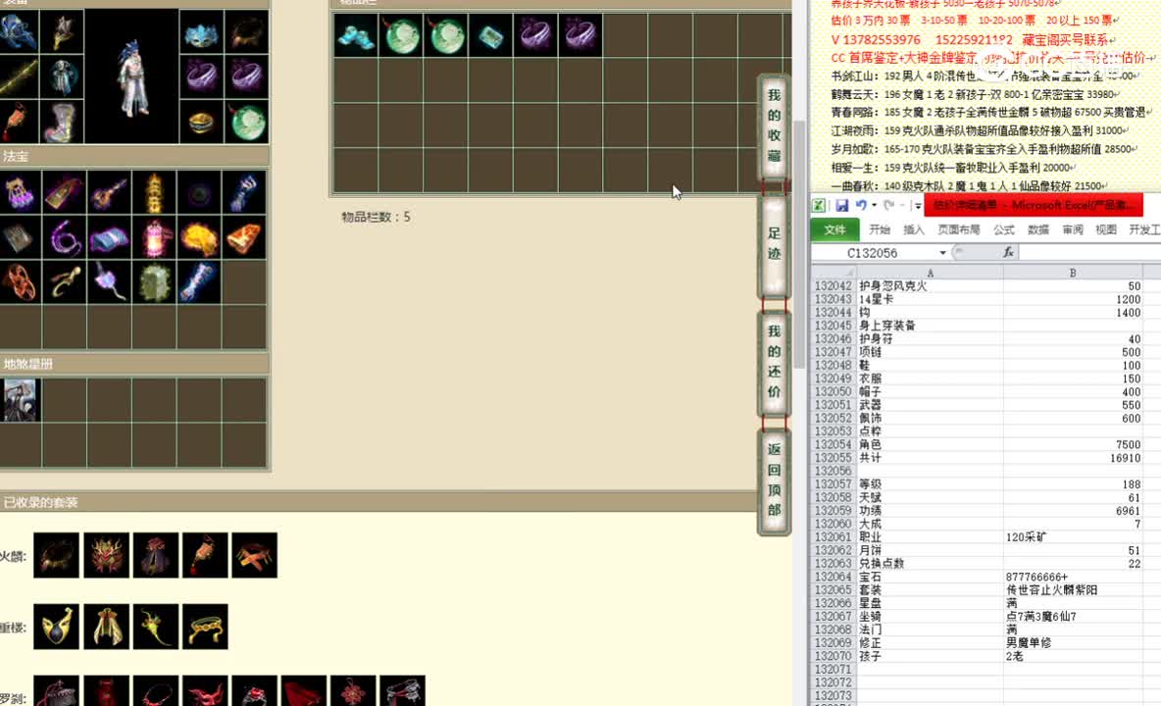Select the pipa instrument 法宝 icon
The image size is (1161, 706).
110,193
